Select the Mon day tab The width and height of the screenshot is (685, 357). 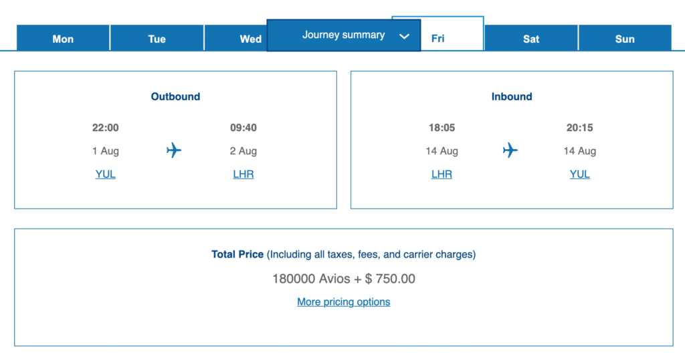coord(63,39)
